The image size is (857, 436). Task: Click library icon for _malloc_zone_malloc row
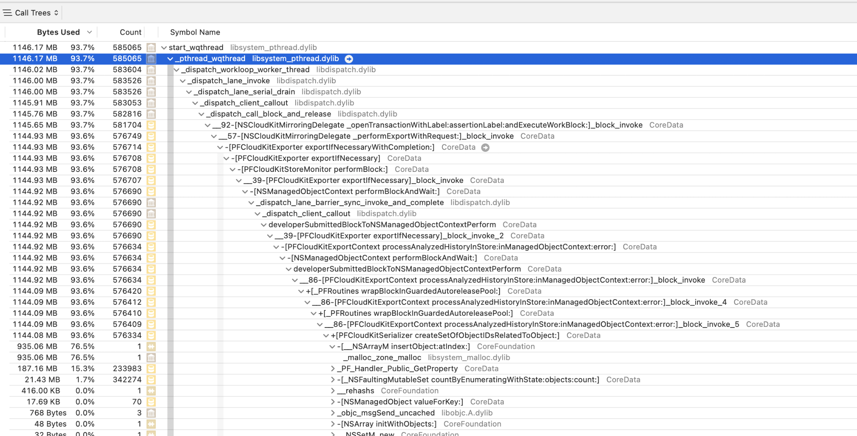(151, 358)
